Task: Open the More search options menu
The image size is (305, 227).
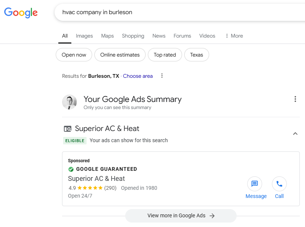Action: 234,36
